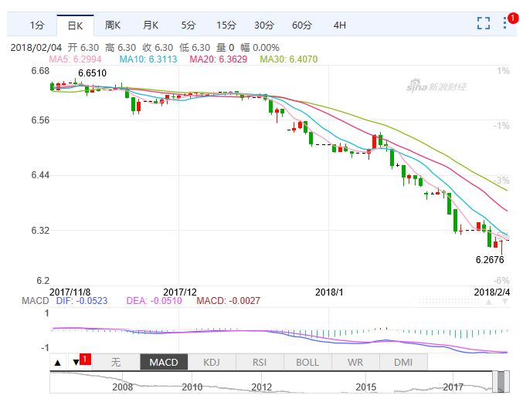The height and width of the screenshot is (402, 523).
Task: Activate the DMI indicator
Action: (402, 362)
